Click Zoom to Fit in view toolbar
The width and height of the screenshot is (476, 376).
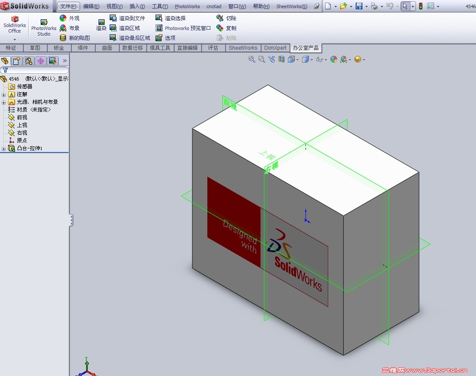(x=251, y=59)
